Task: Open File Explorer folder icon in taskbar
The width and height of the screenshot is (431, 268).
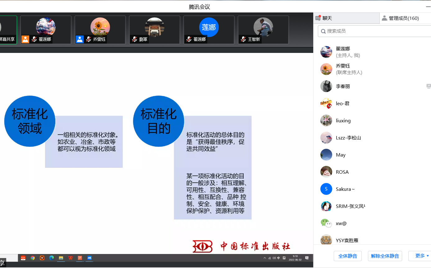Action: (61, 258)
